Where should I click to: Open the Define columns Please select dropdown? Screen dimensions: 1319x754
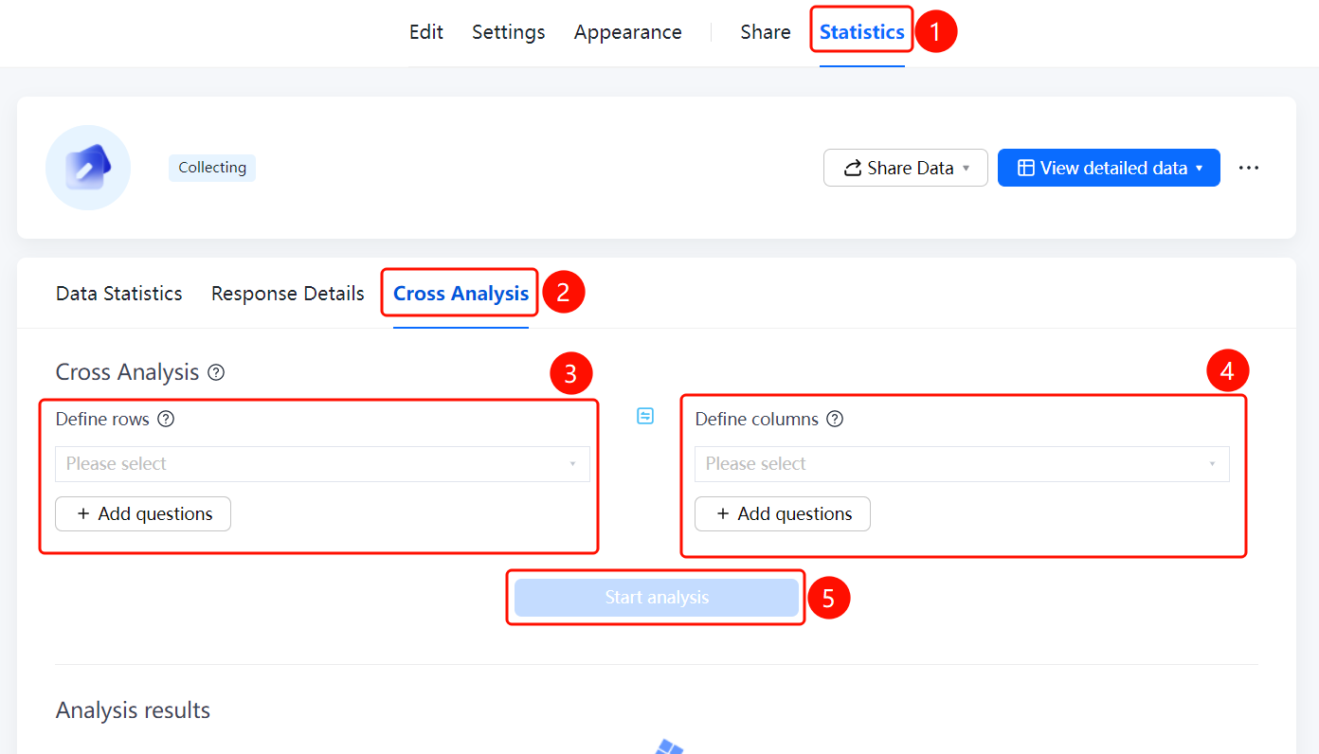(x=962, y=464)
